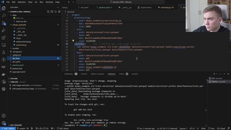Open the GitLens icon in activity bar

pos(4,60)
